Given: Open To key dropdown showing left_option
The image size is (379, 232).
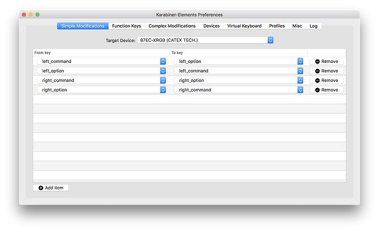Looking at the screenshot, I should tap(238, 61).
